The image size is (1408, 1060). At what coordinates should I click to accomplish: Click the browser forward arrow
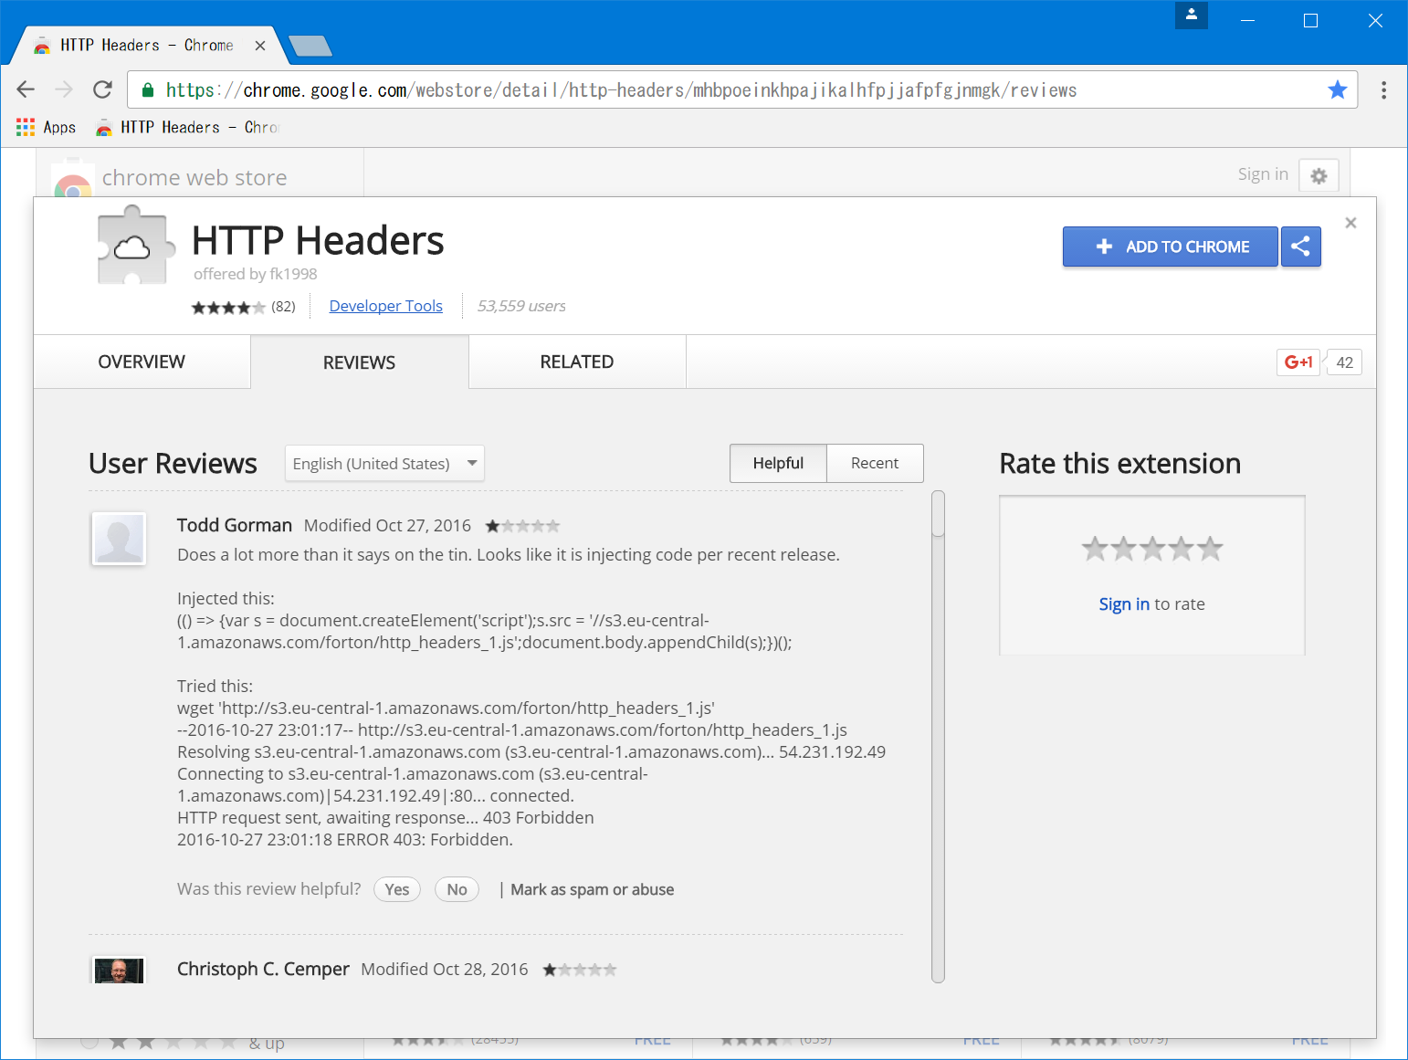63,89
